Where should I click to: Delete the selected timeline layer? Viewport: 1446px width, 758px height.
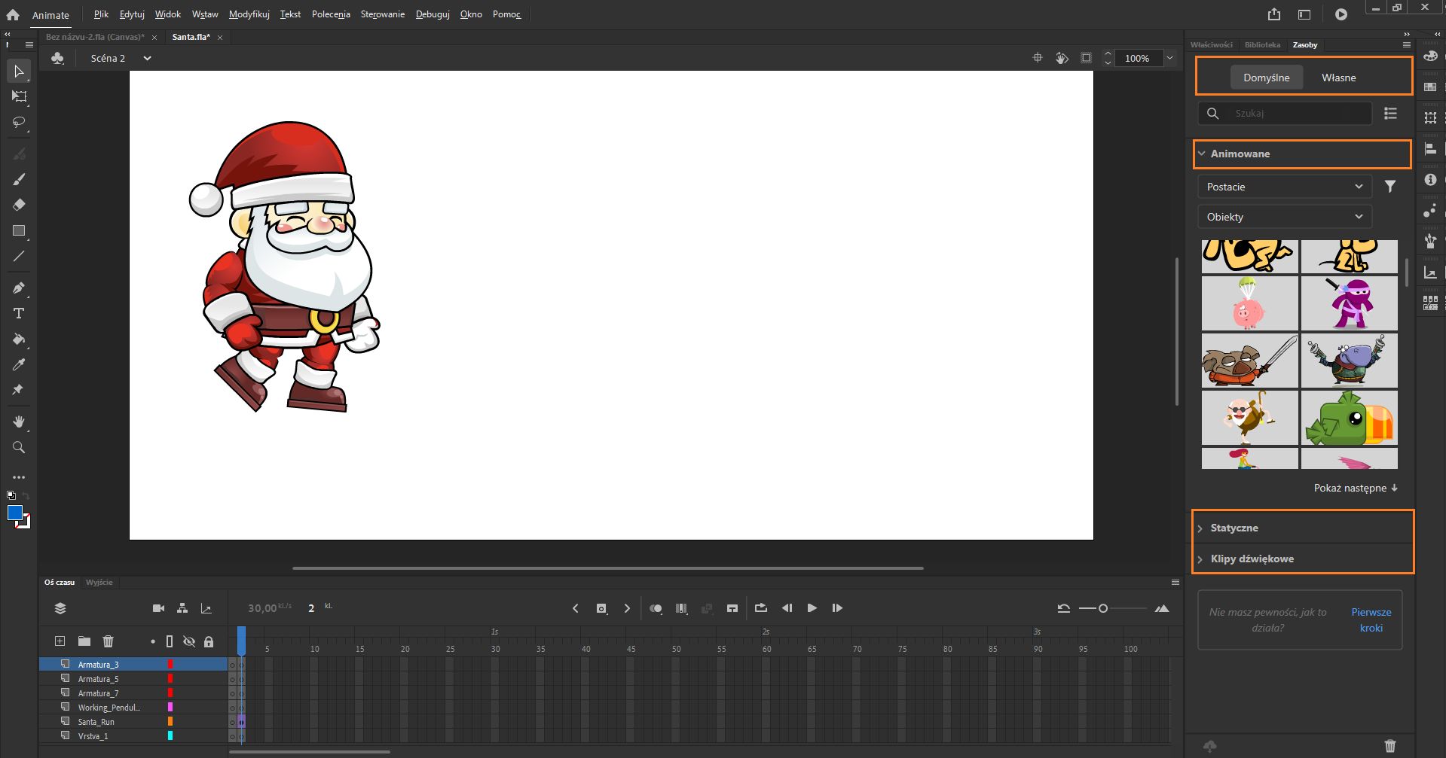pos(109,641)
